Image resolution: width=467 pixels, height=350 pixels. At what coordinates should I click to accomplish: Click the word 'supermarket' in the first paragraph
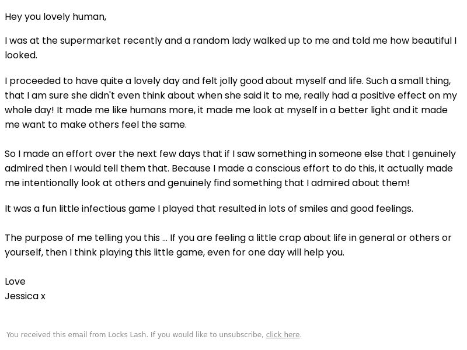tap(90, 41)
